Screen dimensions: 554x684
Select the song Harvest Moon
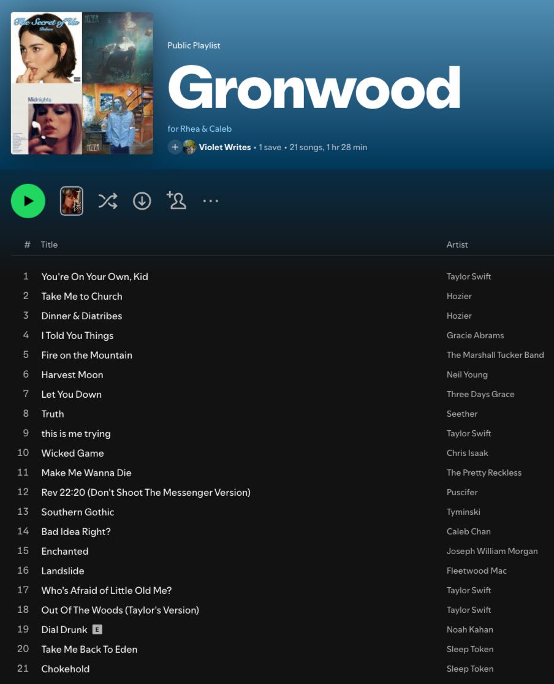(72, 374)
